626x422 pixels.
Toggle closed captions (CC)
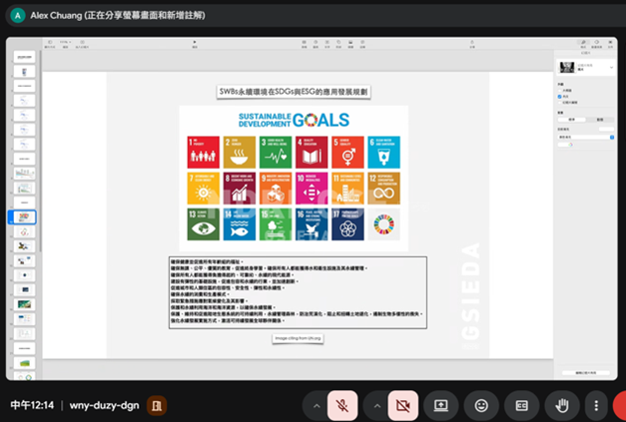(x=522, y=406)
